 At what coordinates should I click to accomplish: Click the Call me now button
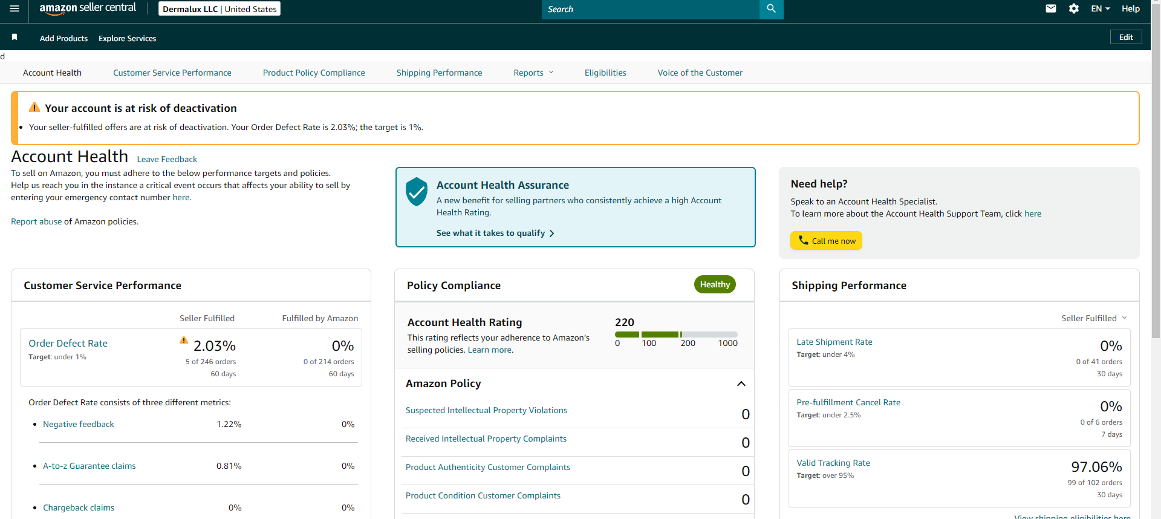826,240
